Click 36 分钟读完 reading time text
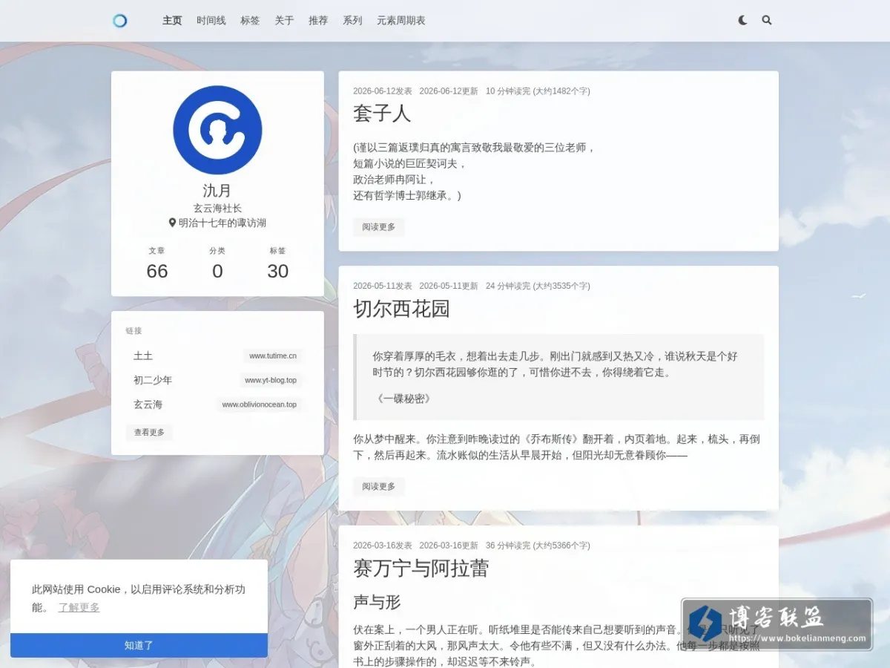This screenshot has width=890, height=668. tap(508, 546)
